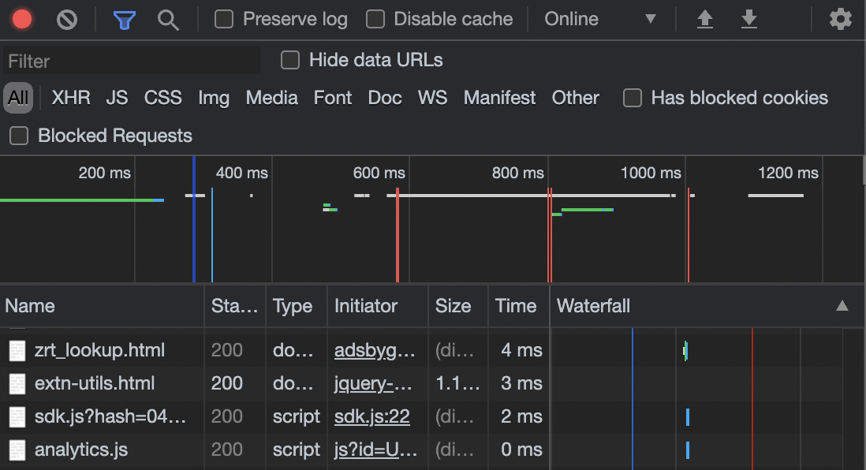
Task: Click the zrt_lookup.html file icon
Action: pyautogui.click(x=17, y=351)
